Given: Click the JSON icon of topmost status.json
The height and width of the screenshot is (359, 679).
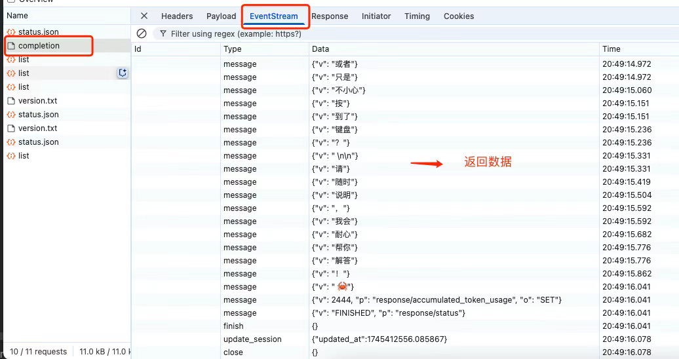Looking at the screenshot, I should (x=11, y=32).
